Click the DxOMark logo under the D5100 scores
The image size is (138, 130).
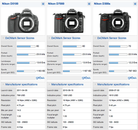[x=40, y=78]
